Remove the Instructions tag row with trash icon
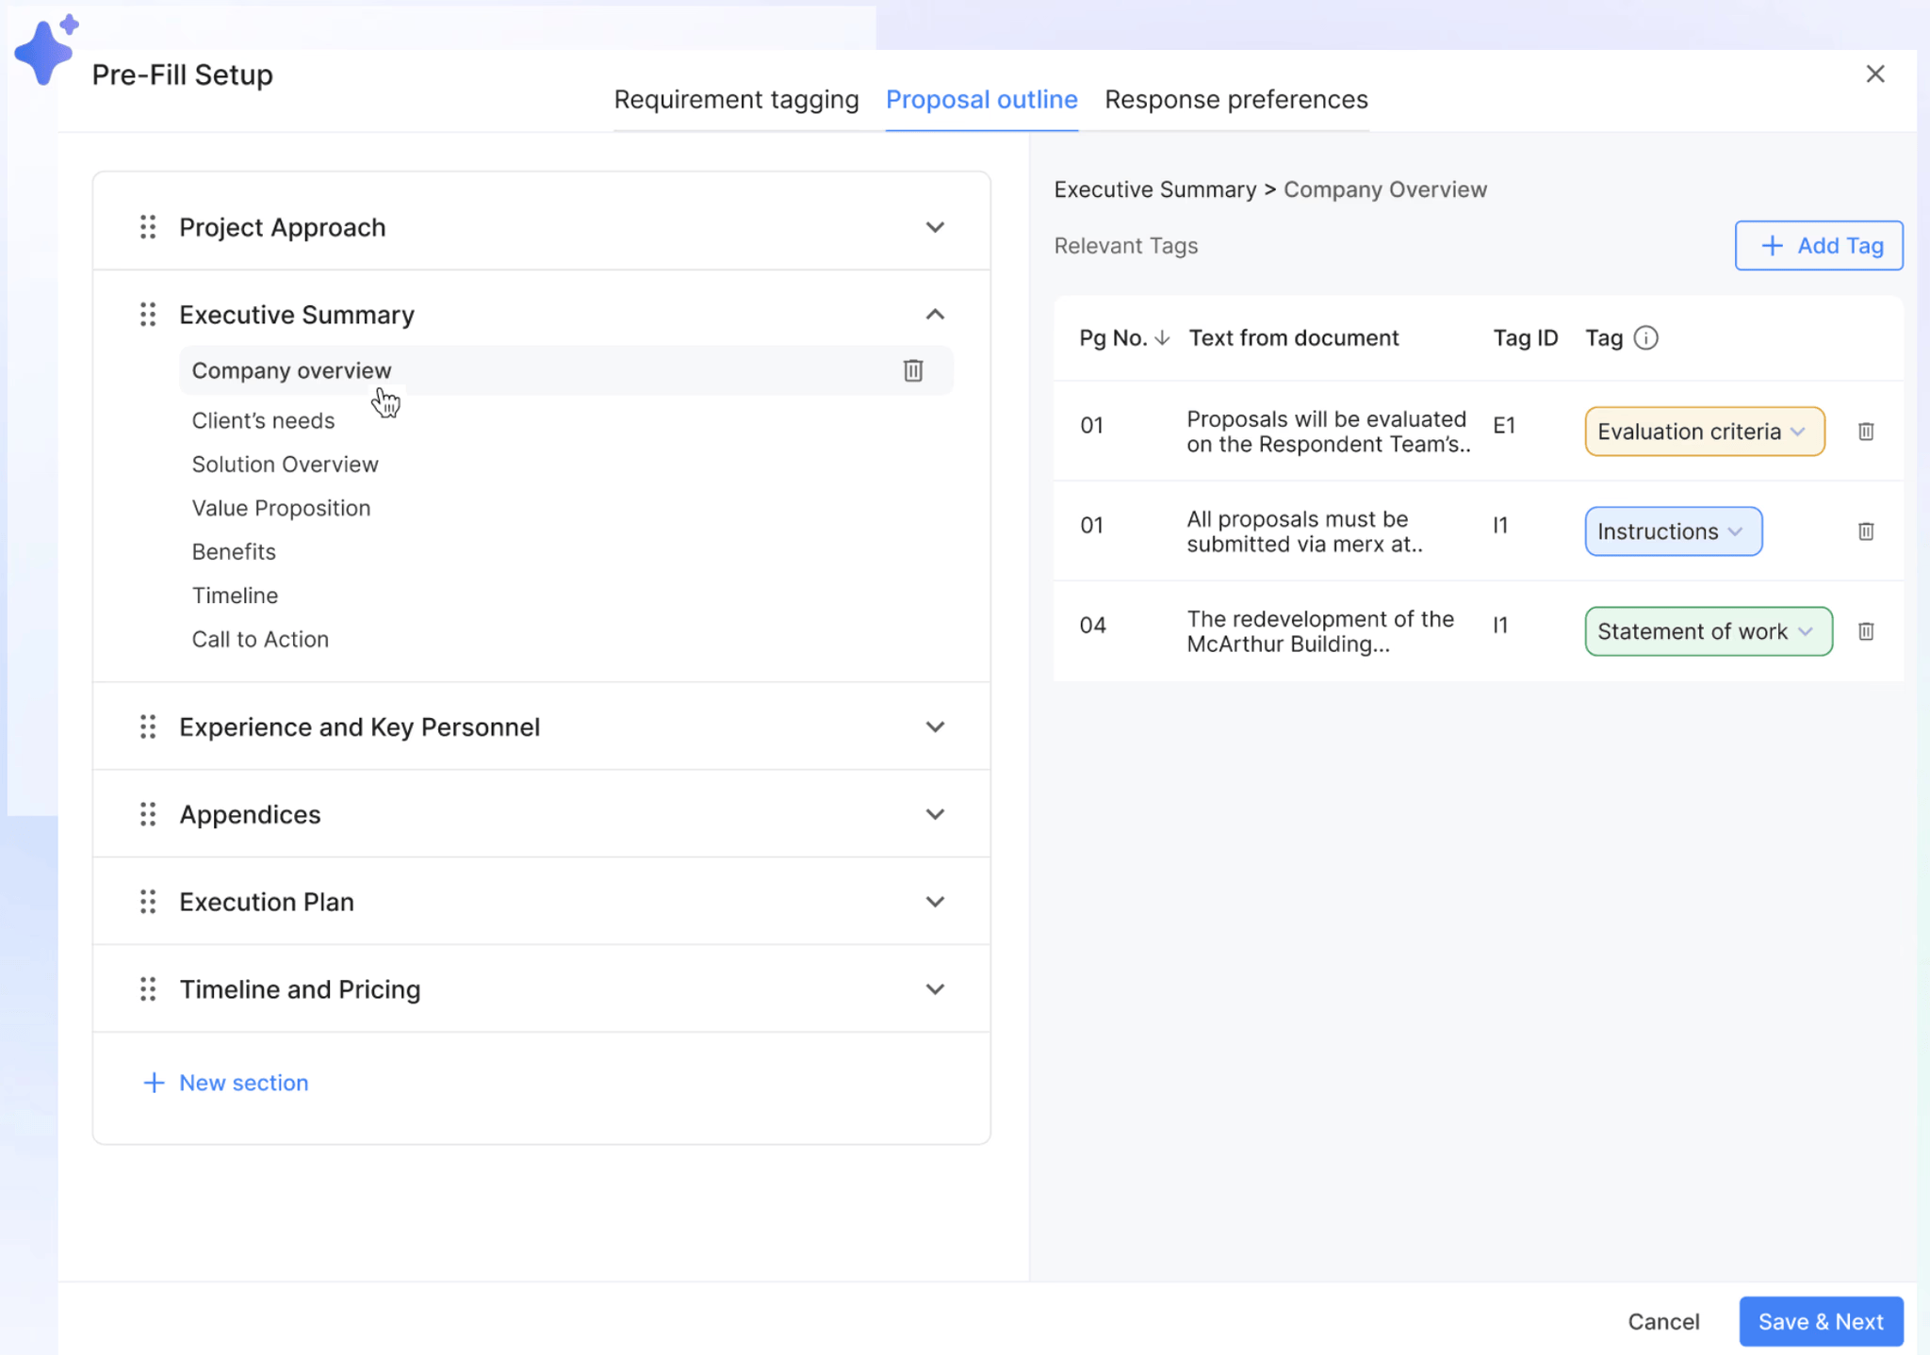The width and height of the screenshot is (1930, 1355). pyautogui.click(x=1867, y=531)
